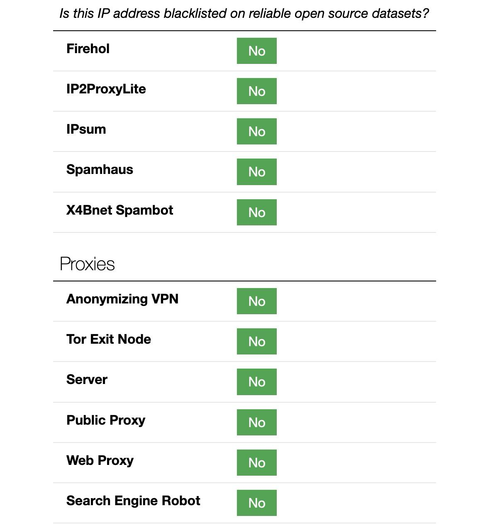Click the Anonymizing VPN 'No' badge
Image resolution: width=483 pixels, height=528 pixels.
point(256,301)
